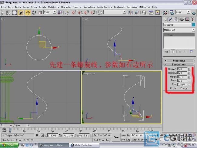Click the Helix01 object name field
197x148 pixels.
coord(177,25)
